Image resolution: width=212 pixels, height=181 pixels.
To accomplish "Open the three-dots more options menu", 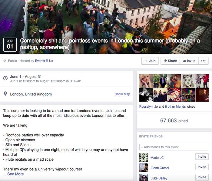I will pos(203,61).
